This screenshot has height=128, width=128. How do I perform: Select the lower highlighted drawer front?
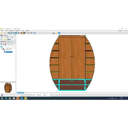click(72, 88)
